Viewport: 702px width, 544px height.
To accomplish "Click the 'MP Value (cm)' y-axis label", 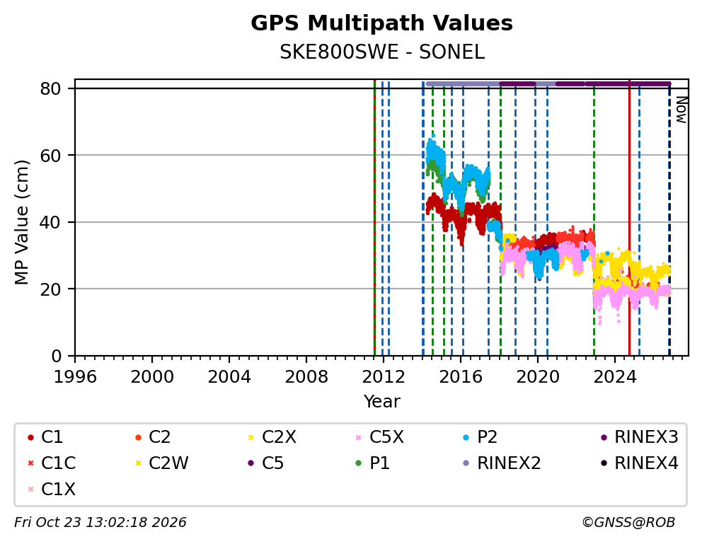I will [x=21, y=222].
